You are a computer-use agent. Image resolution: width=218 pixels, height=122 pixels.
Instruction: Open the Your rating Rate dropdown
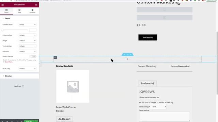point(158,107)
